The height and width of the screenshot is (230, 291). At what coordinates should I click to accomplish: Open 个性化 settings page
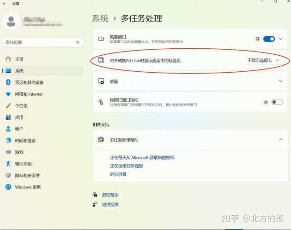click(x=43, y=106)
